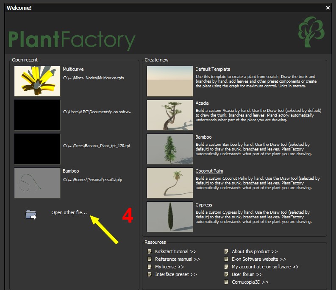The image size is (336, 290).
Task: Select the Bamboo template thumbnail under Create new
Action: click(x=170, y=149)
